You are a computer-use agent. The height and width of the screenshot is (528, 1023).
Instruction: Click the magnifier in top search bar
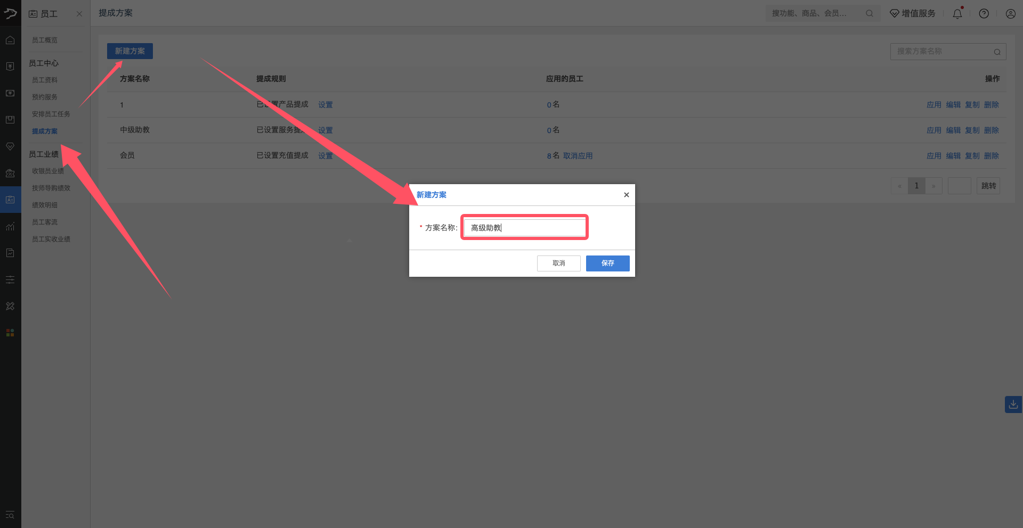[x=870, y=13]
